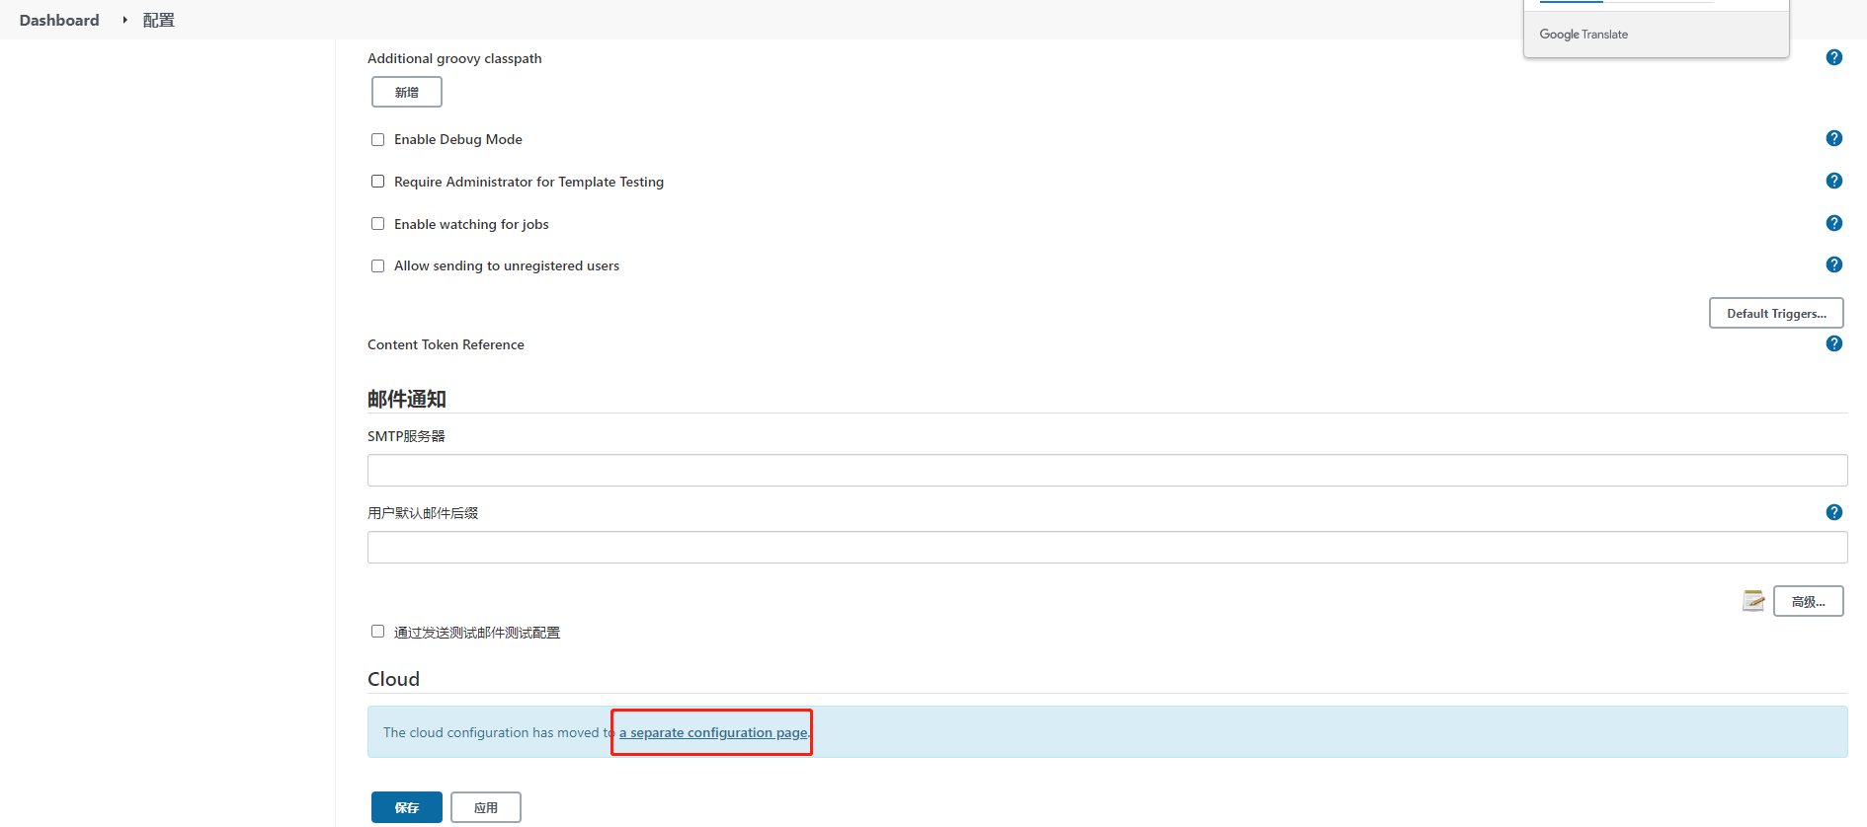Tick Allow sending to unregistered users
The width and height of the screenshot is (1867, 827).
(x=377, y=265)
